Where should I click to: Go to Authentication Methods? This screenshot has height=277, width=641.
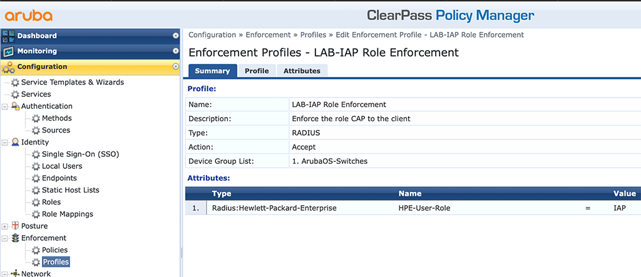[x=57, y=118]
